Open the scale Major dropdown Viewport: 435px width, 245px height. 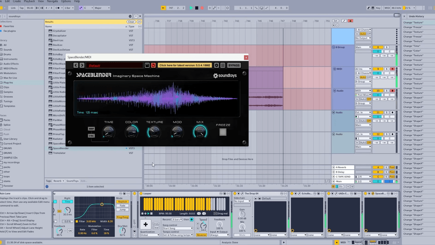click(x=102, y=8)
